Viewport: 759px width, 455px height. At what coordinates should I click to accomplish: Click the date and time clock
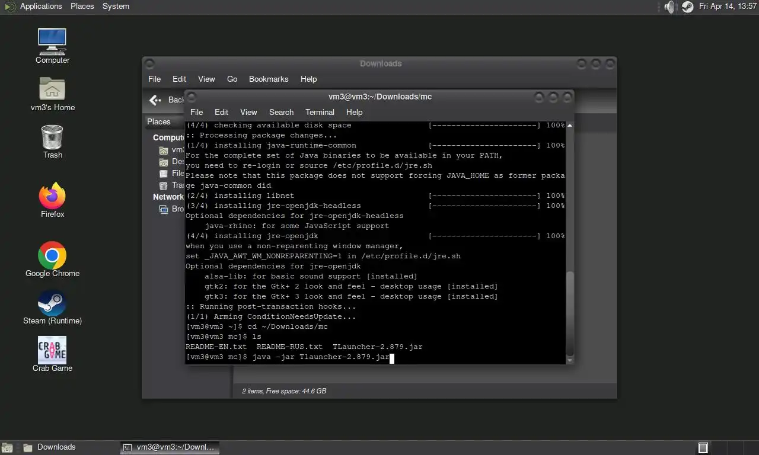[x=728, y=7]
